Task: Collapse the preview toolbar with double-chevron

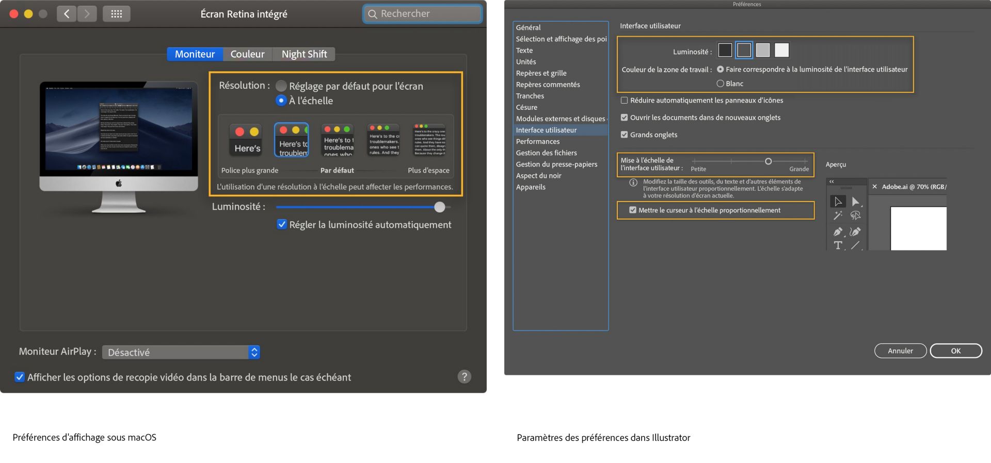Action: (832, 181)
